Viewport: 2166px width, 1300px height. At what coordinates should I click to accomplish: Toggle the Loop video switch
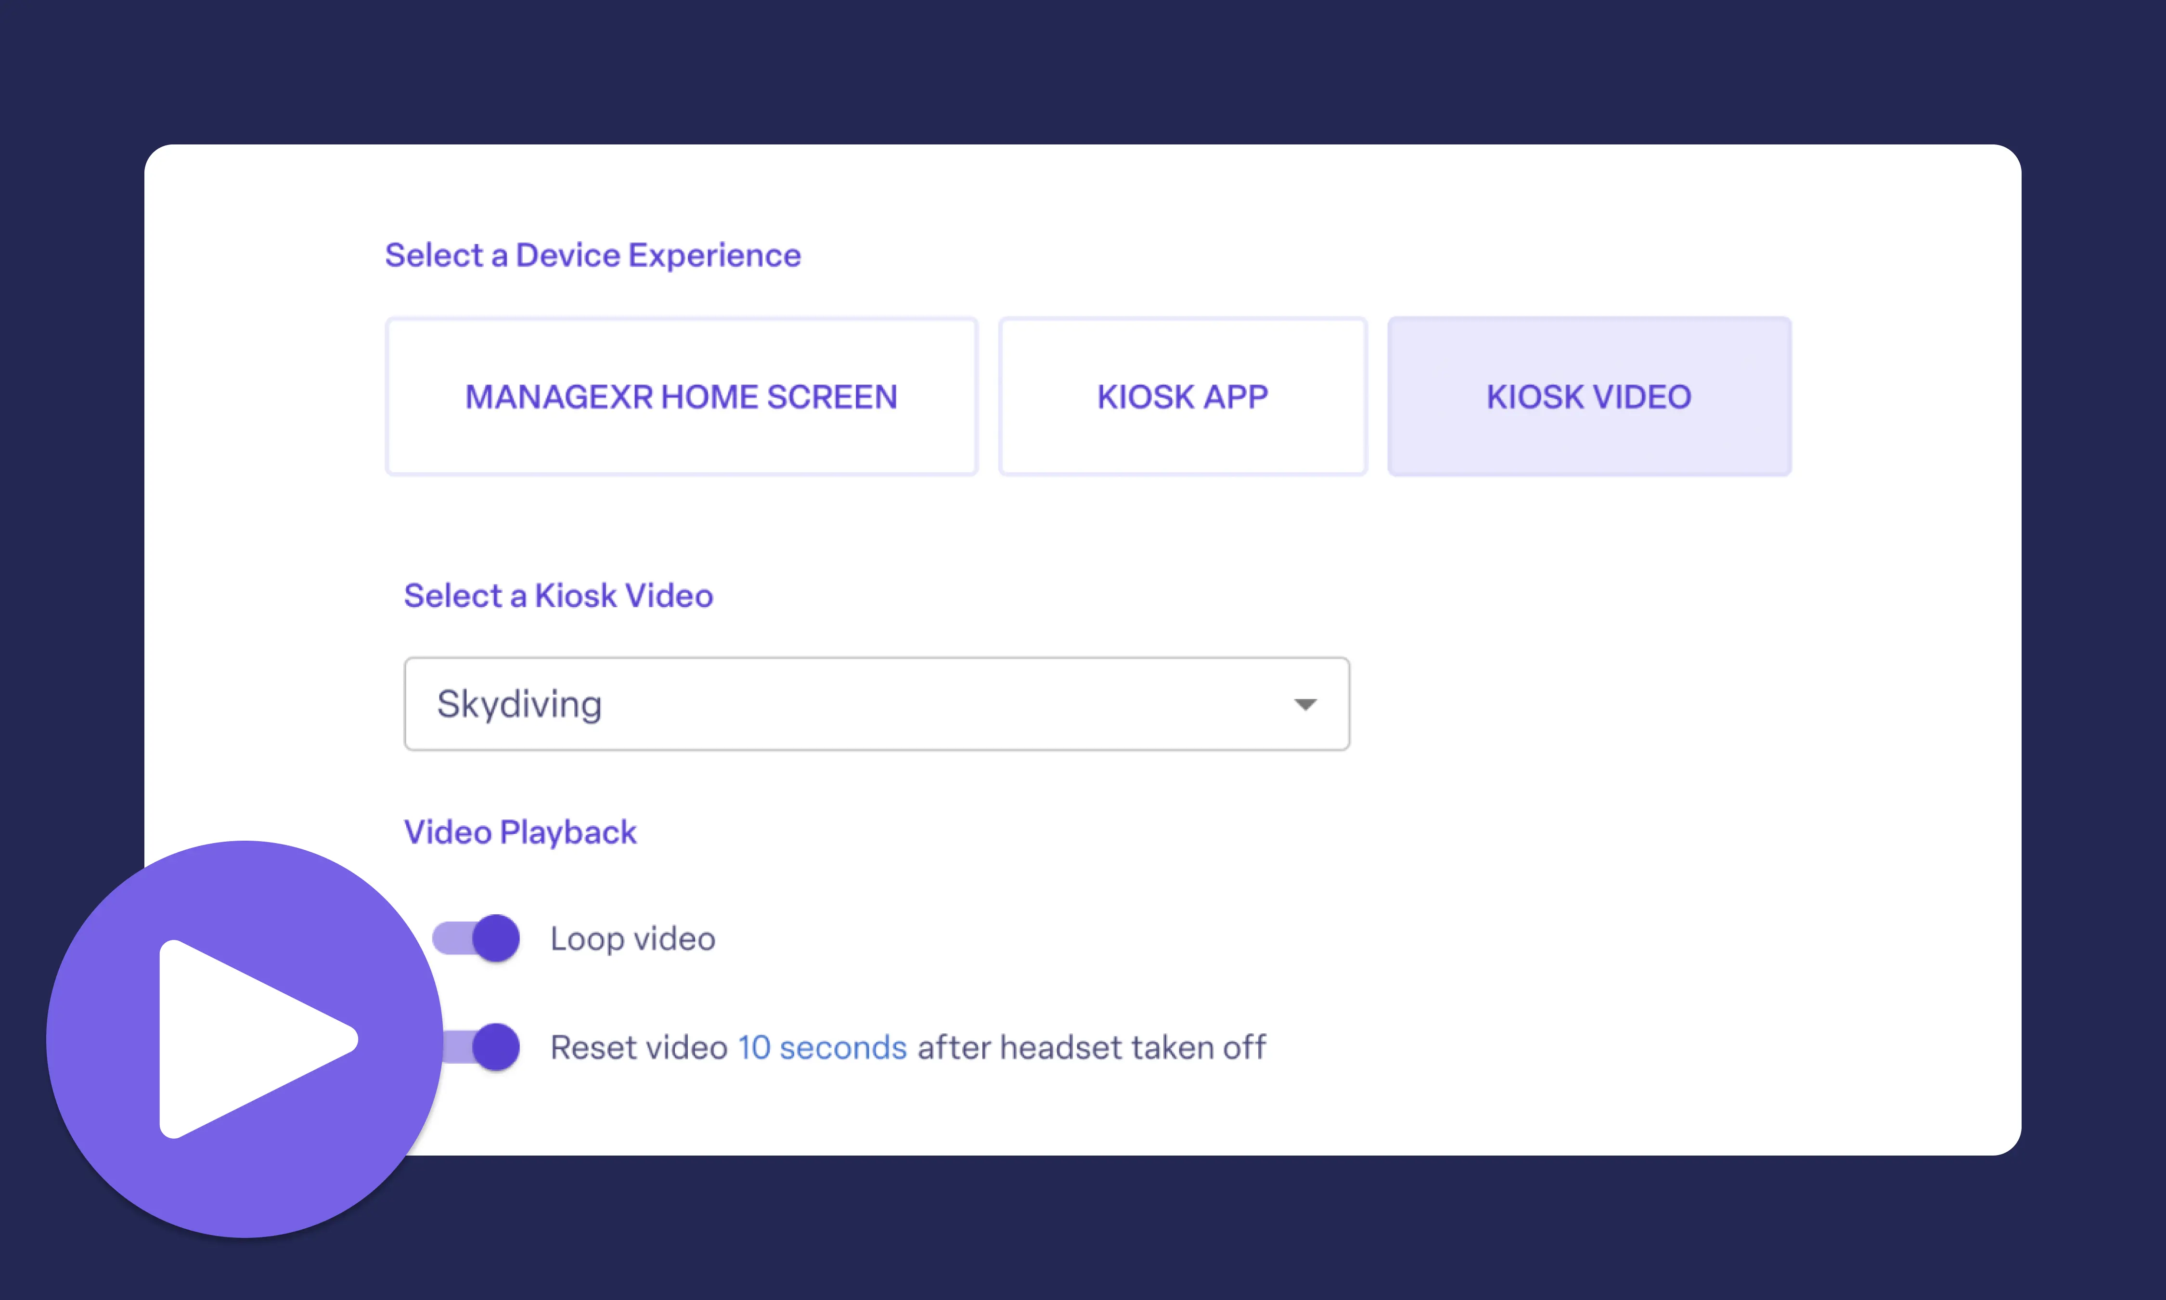(x=476, y=938)
